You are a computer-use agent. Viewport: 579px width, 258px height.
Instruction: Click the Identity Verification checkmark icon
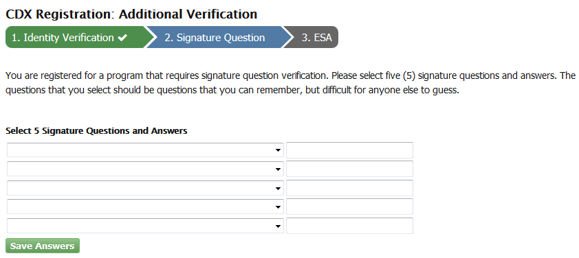pos(122,38)
